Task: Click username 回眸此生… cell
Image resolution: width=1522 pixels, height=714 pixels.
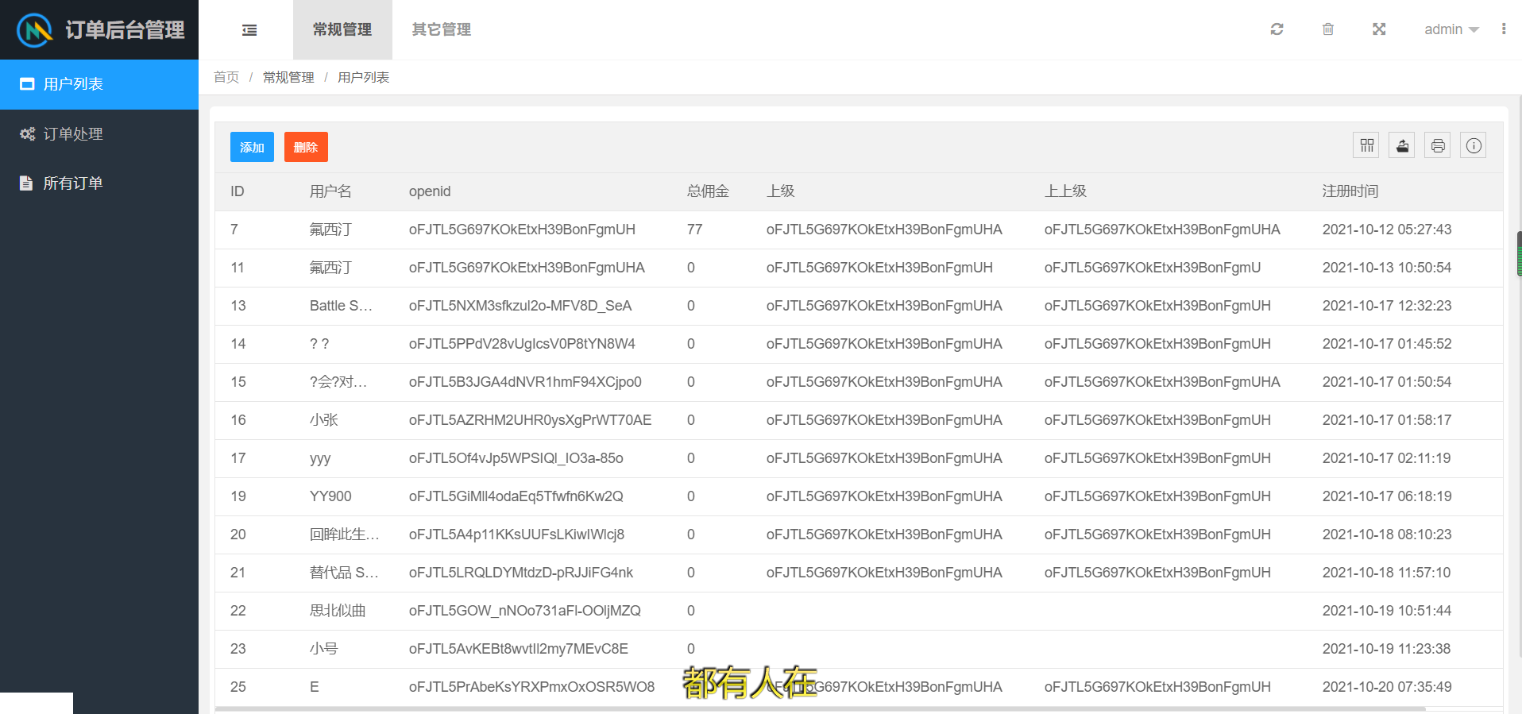Action: coord(345,535)
